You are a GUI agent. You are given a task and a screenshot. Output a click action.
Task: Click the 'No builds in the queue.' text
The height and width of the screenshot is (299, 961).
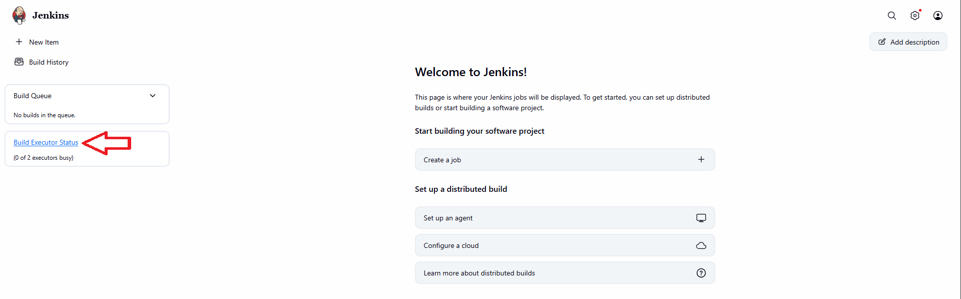[x=45, y=115]
